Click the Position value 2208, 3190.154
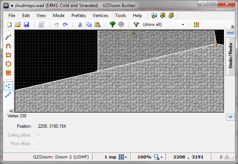Viewport: 238px width, 164px height. pos(52,126)
